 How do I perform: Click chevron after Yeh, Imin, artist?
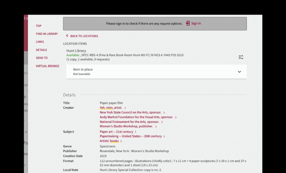tap(125, 108)
